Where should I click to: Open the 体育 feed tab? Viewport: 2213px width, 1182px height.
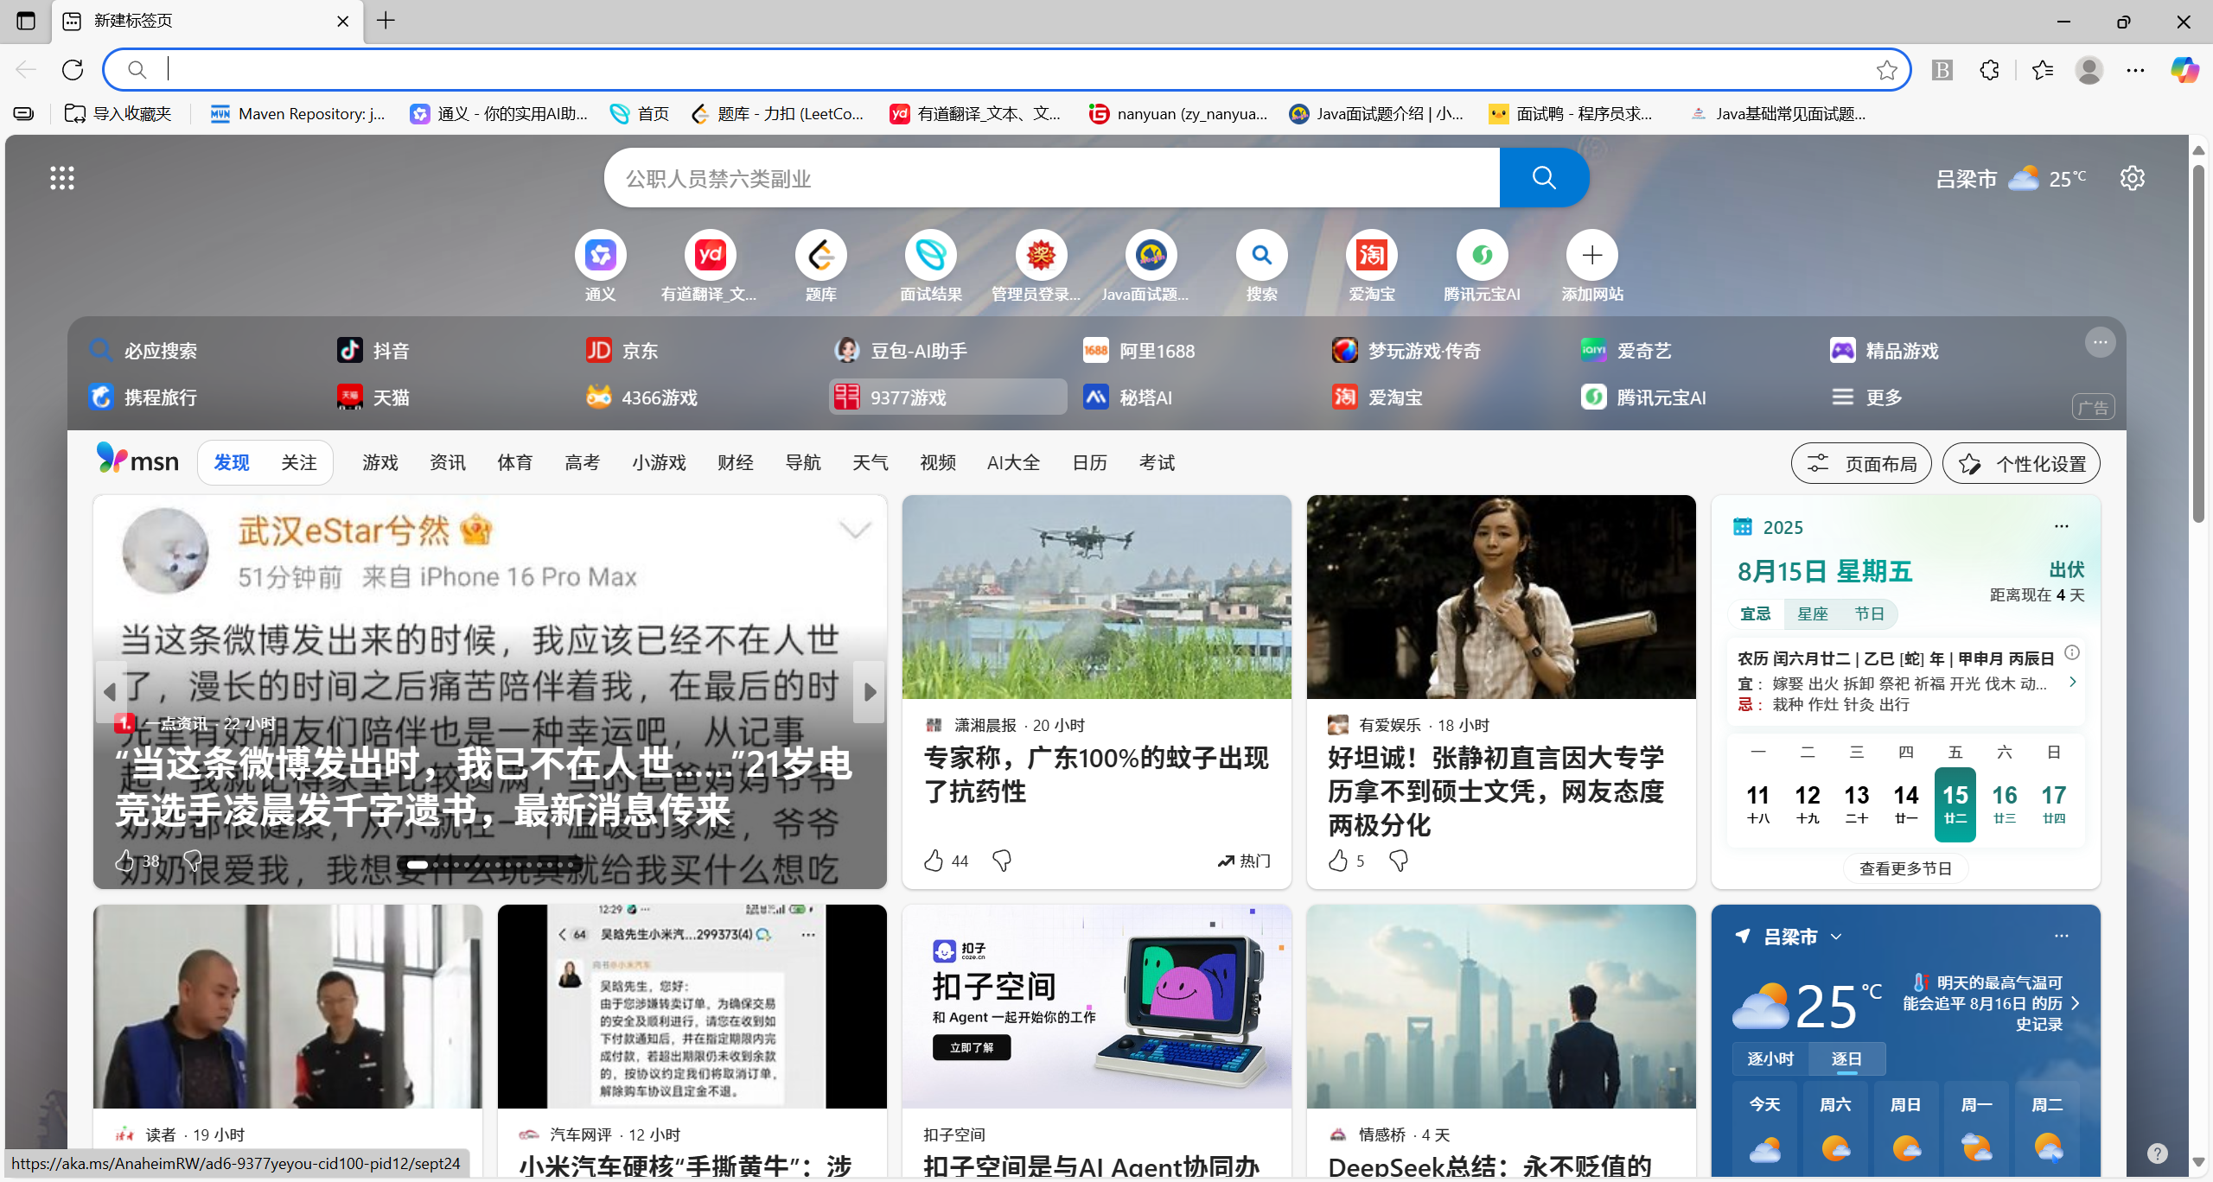click(x=515, y=463)
